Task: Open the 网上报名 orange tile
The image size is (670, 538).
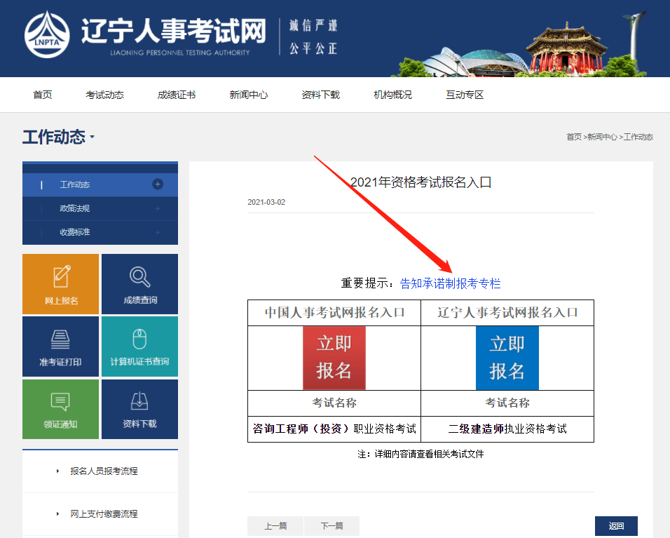Action: click(61, 284)
